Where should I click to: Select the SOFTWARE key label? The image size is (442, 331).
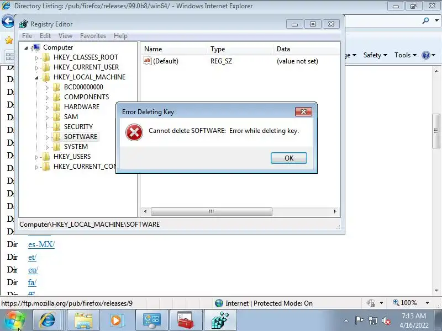81,137
